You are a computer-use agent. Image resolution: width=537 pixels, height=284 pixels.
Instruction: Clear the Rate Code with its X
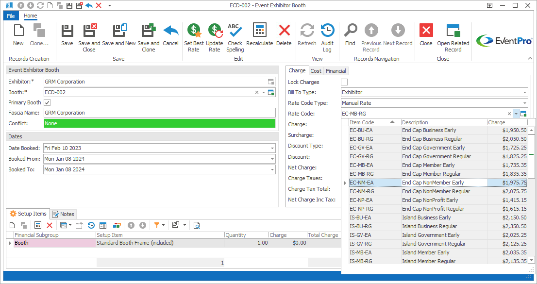click(509, 114)
